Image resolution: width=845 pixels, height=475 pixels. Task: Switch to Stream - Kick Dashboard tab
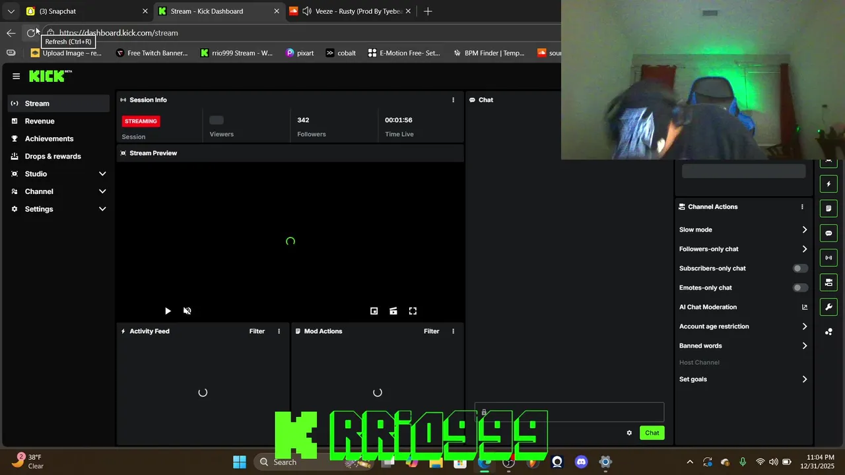(219, 11)
